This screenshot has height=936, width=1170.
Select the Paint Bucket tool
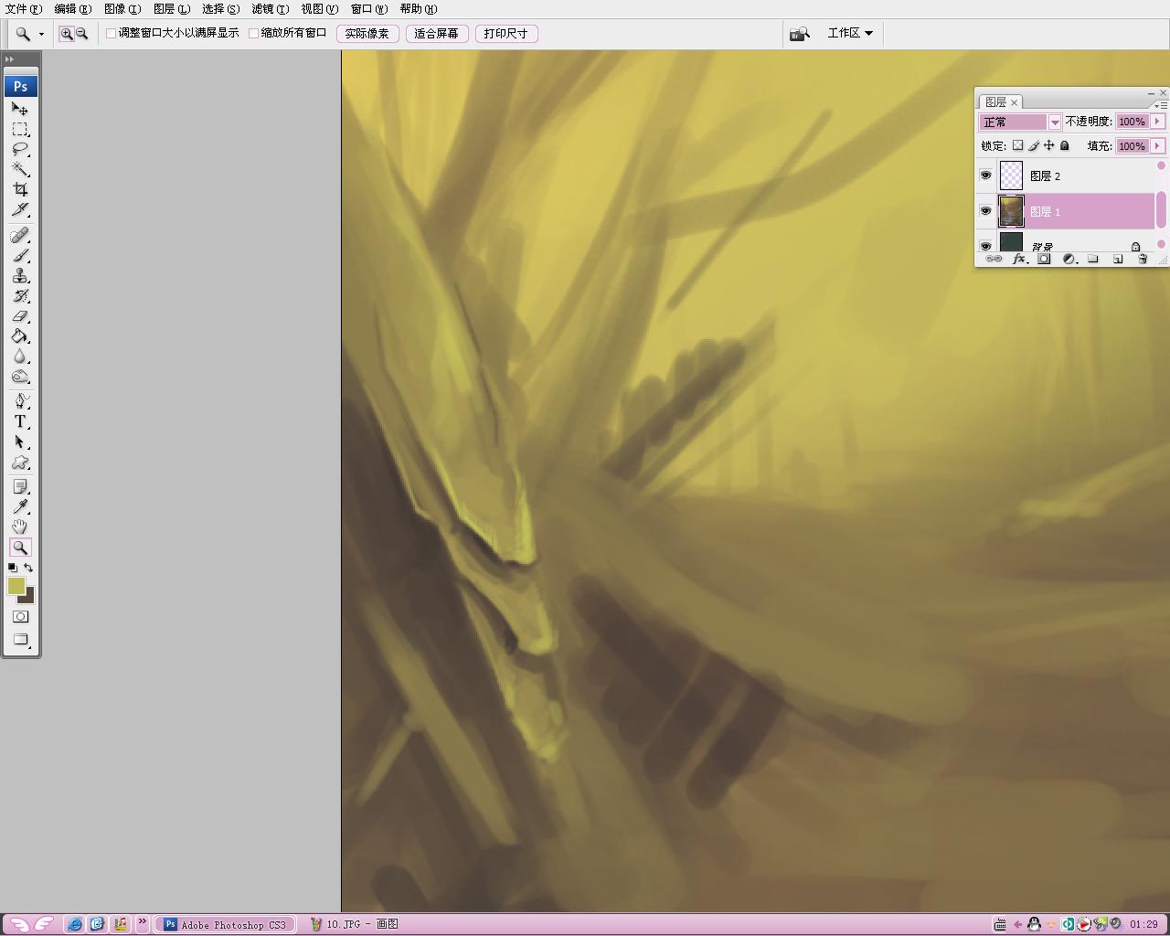20,336
